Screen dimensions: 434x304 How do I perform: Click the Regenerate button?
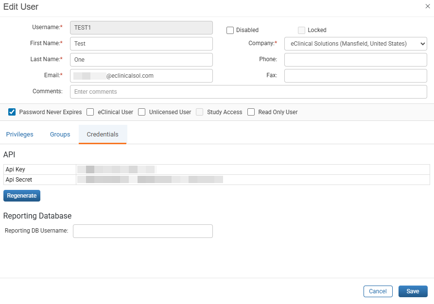pos(22,196)
